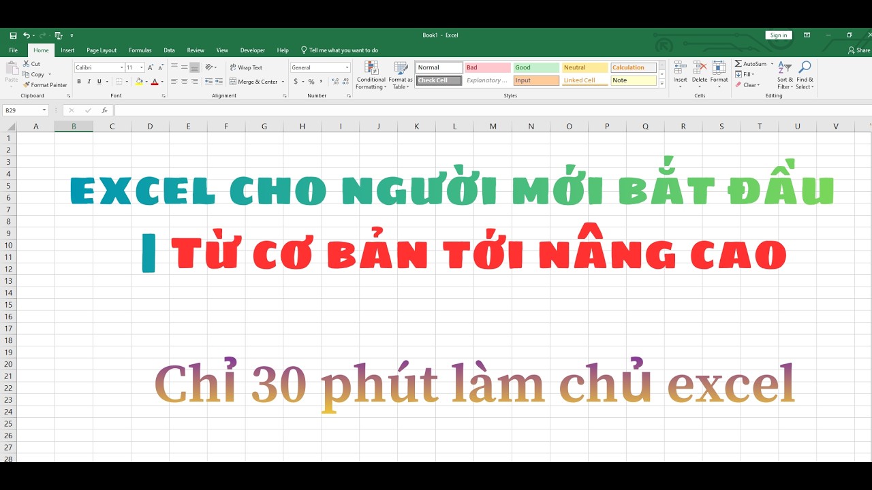This screenshot has height=490, width=872.
Task: Open the Format as Table menu
Action: pyautogui.click(x=401, y=75)
